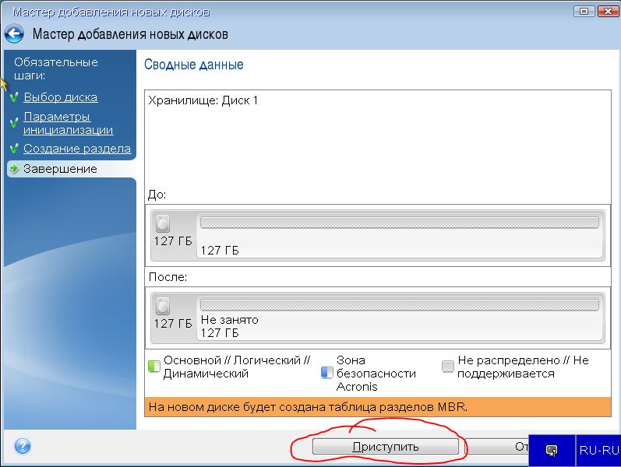Viewport: 621px width, 467px height.
Task: Return to the "Создание раздела" step
Action: (x=76, y=148)
